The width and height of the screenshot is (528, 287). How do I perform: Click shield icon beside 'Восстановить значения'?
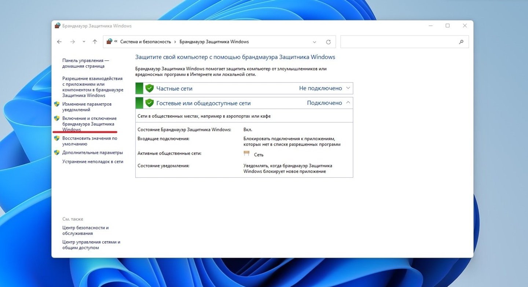57,138
